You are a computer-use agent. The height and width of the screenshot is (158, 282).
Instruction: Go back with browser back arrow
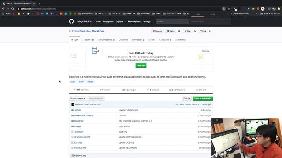point(3,9)
